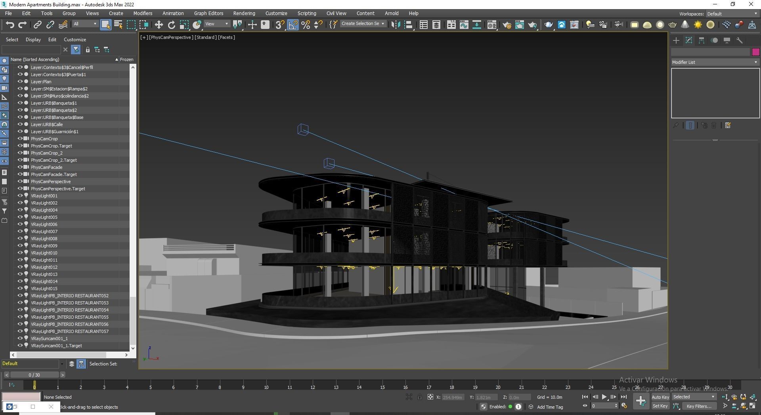Click the time slider 0 / 30 handle

34,375
